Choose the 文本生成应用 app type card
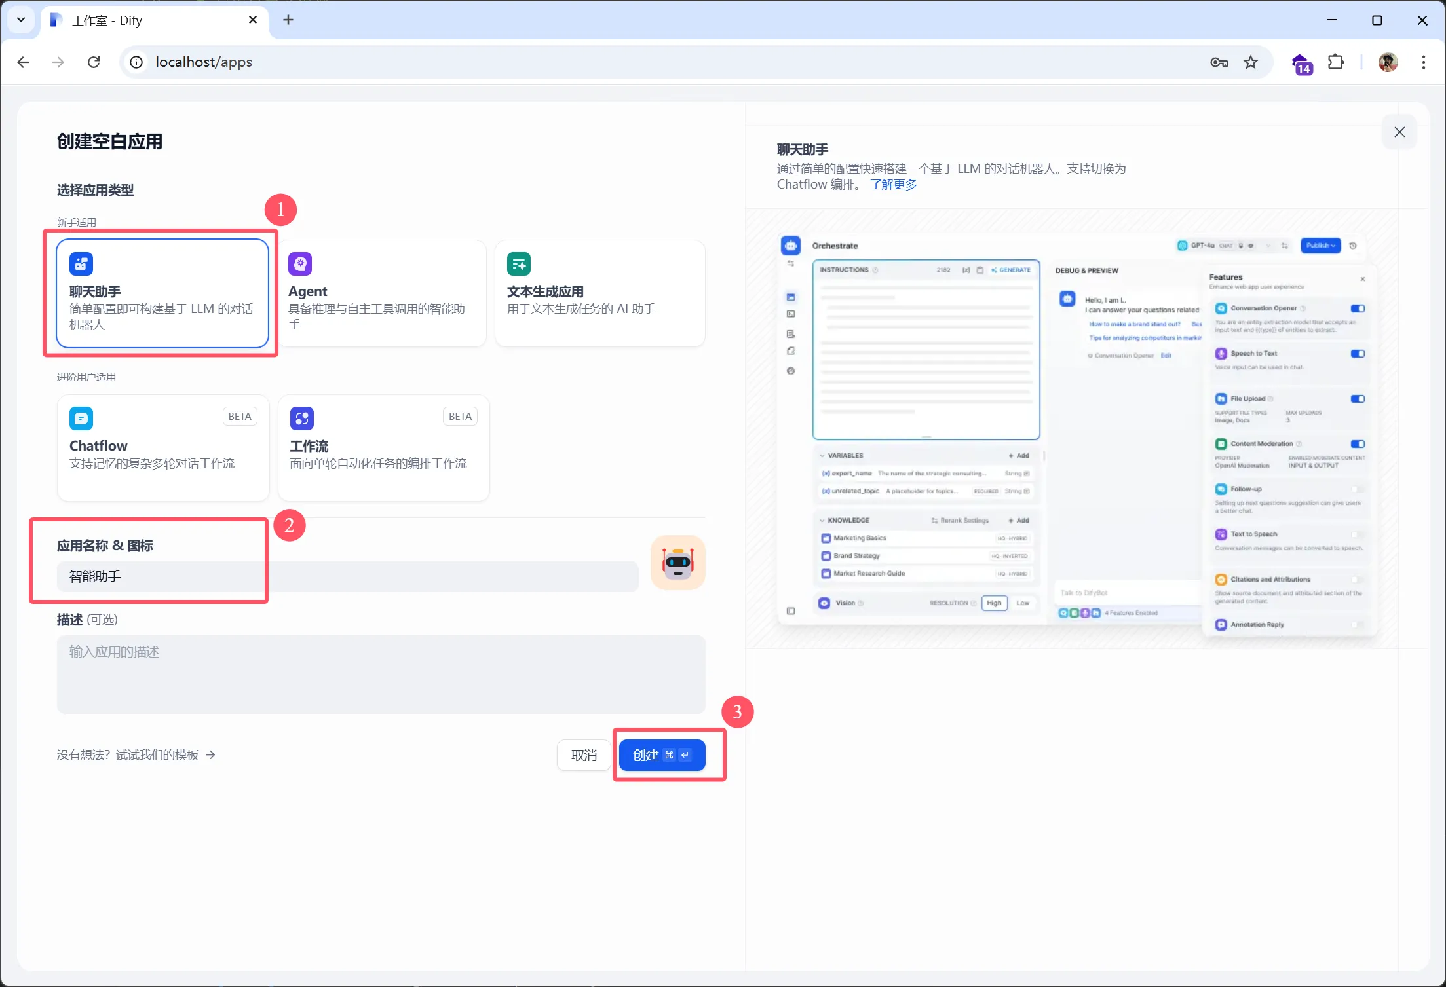Viewport: 1446px width, 987px height. [600, 293]
